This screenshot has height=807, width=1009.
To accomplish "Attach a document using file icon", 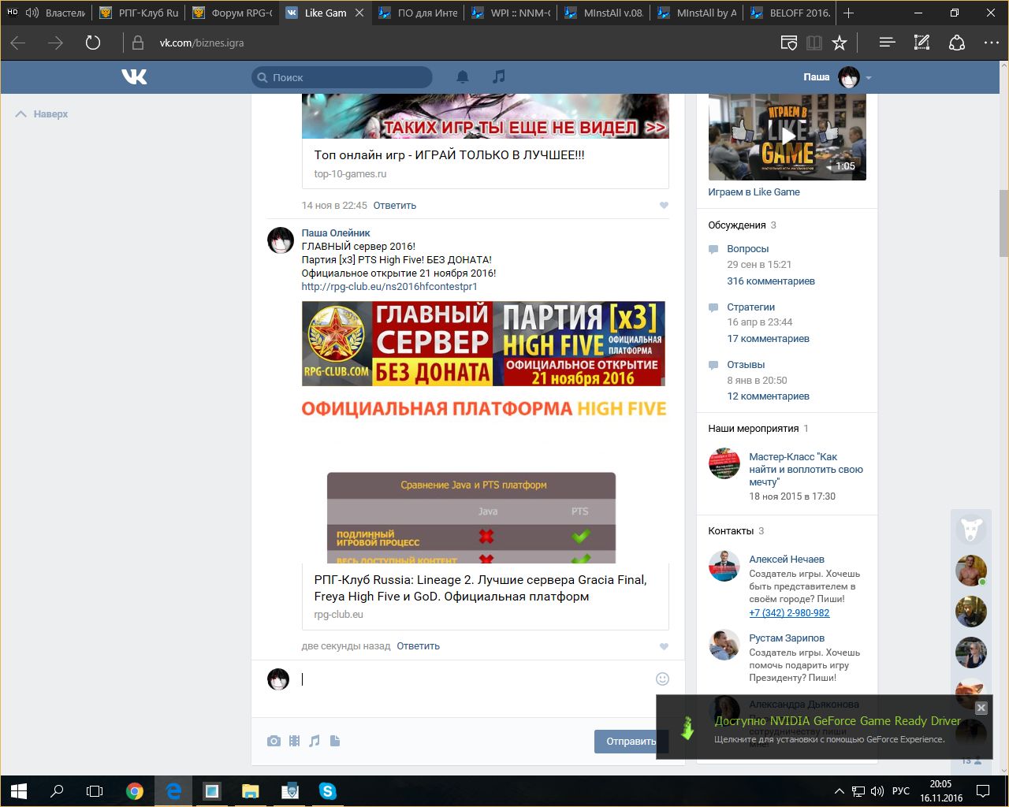I will click(x=335, y=741).
